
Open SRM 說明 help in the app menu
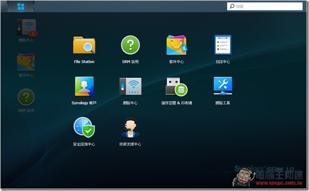(x=130, y=45)
